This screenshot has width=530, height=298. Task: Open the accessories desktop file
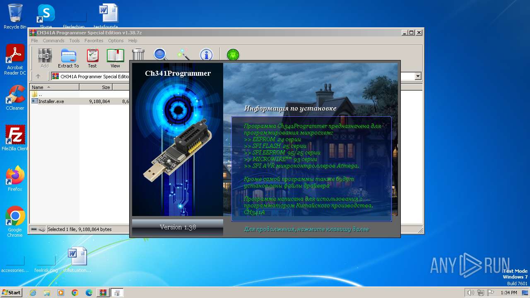(15, 264)
